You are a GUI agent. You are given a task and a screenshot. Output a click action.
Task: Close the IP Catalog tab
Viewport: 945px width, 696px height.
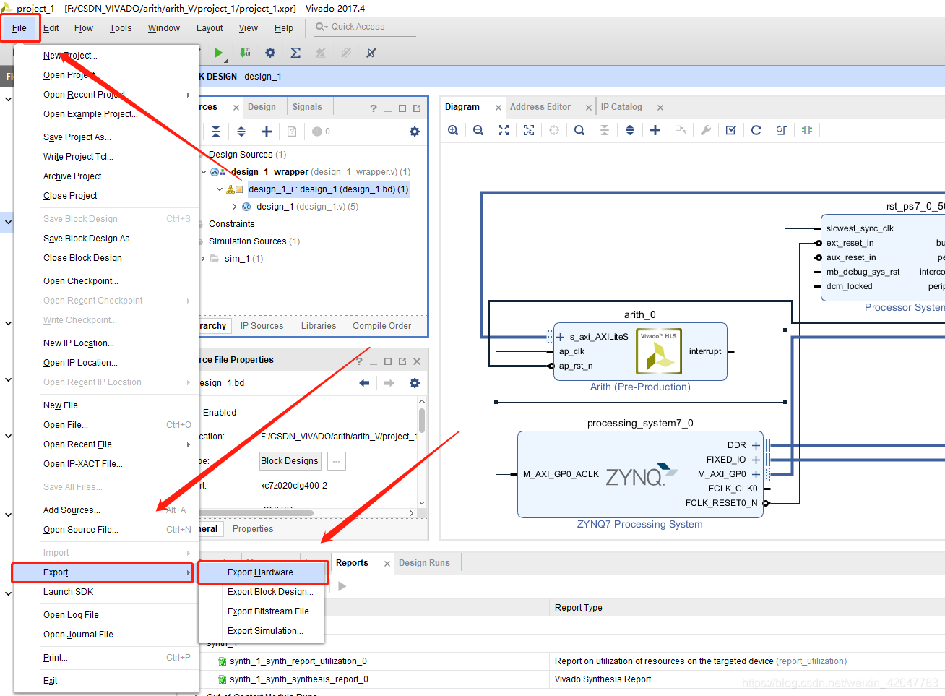(x=660, y=108)
